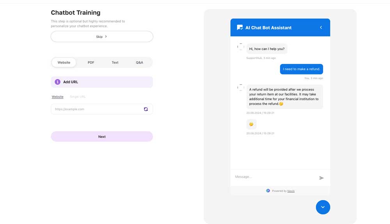The width and height of the screenshot is (390, 224).
Task: Switch to the PDF tab
Action: (x=91, y=62)
